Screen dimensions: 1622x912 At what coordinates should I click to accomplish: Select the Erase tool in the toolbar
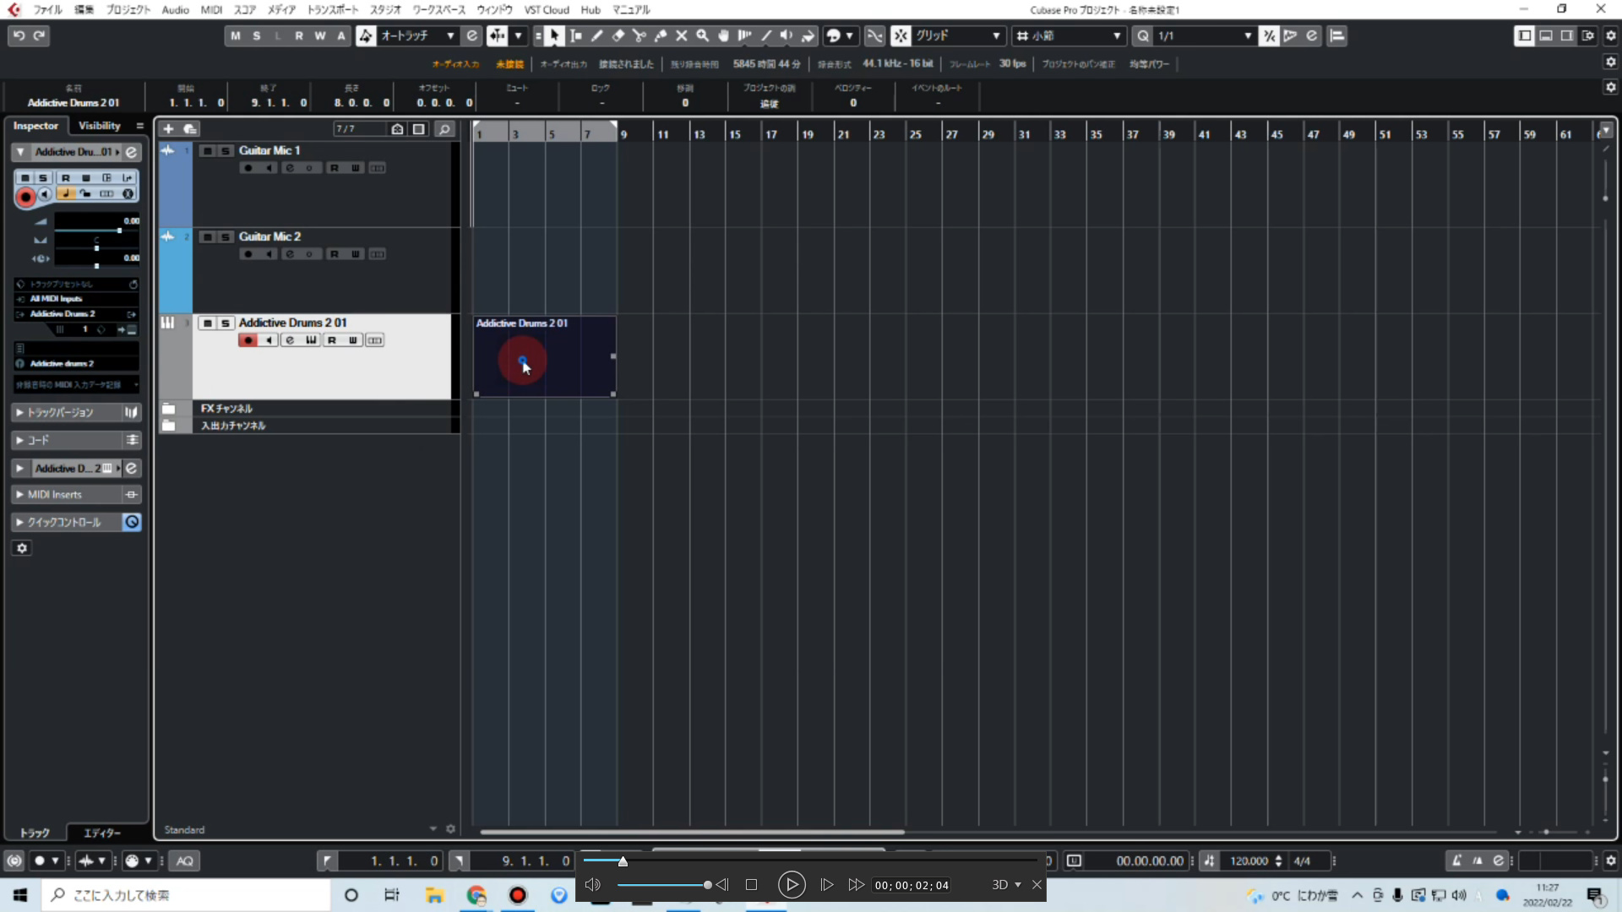coord(618,35)
